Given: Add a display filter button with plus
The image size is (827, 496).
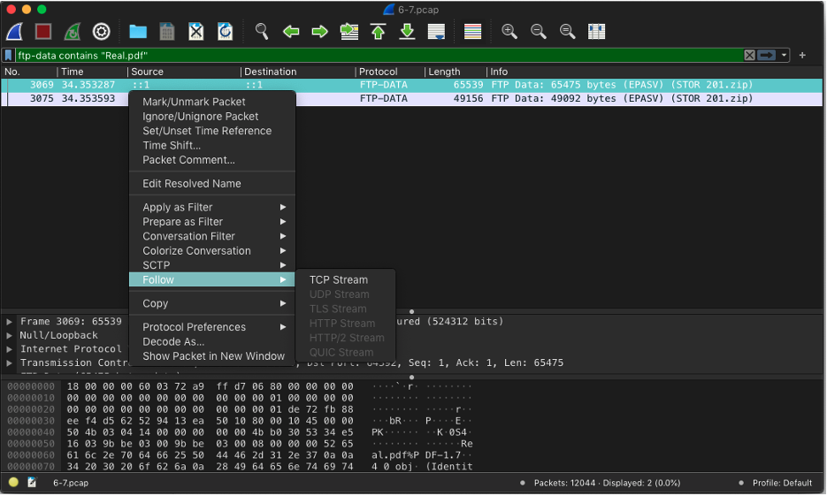Looking at the screenshot, I should pyautogui.click(x=802, y=56).
